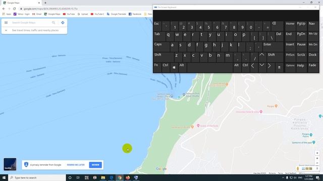Click the left arrow key
The height and width of the screenshot is (181, 323).
tap(254, 67)
